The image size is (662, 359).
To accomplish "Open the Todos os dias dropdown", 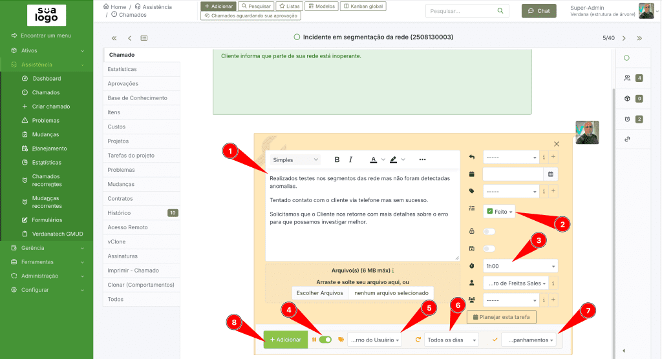I will [x=451, y=340].
